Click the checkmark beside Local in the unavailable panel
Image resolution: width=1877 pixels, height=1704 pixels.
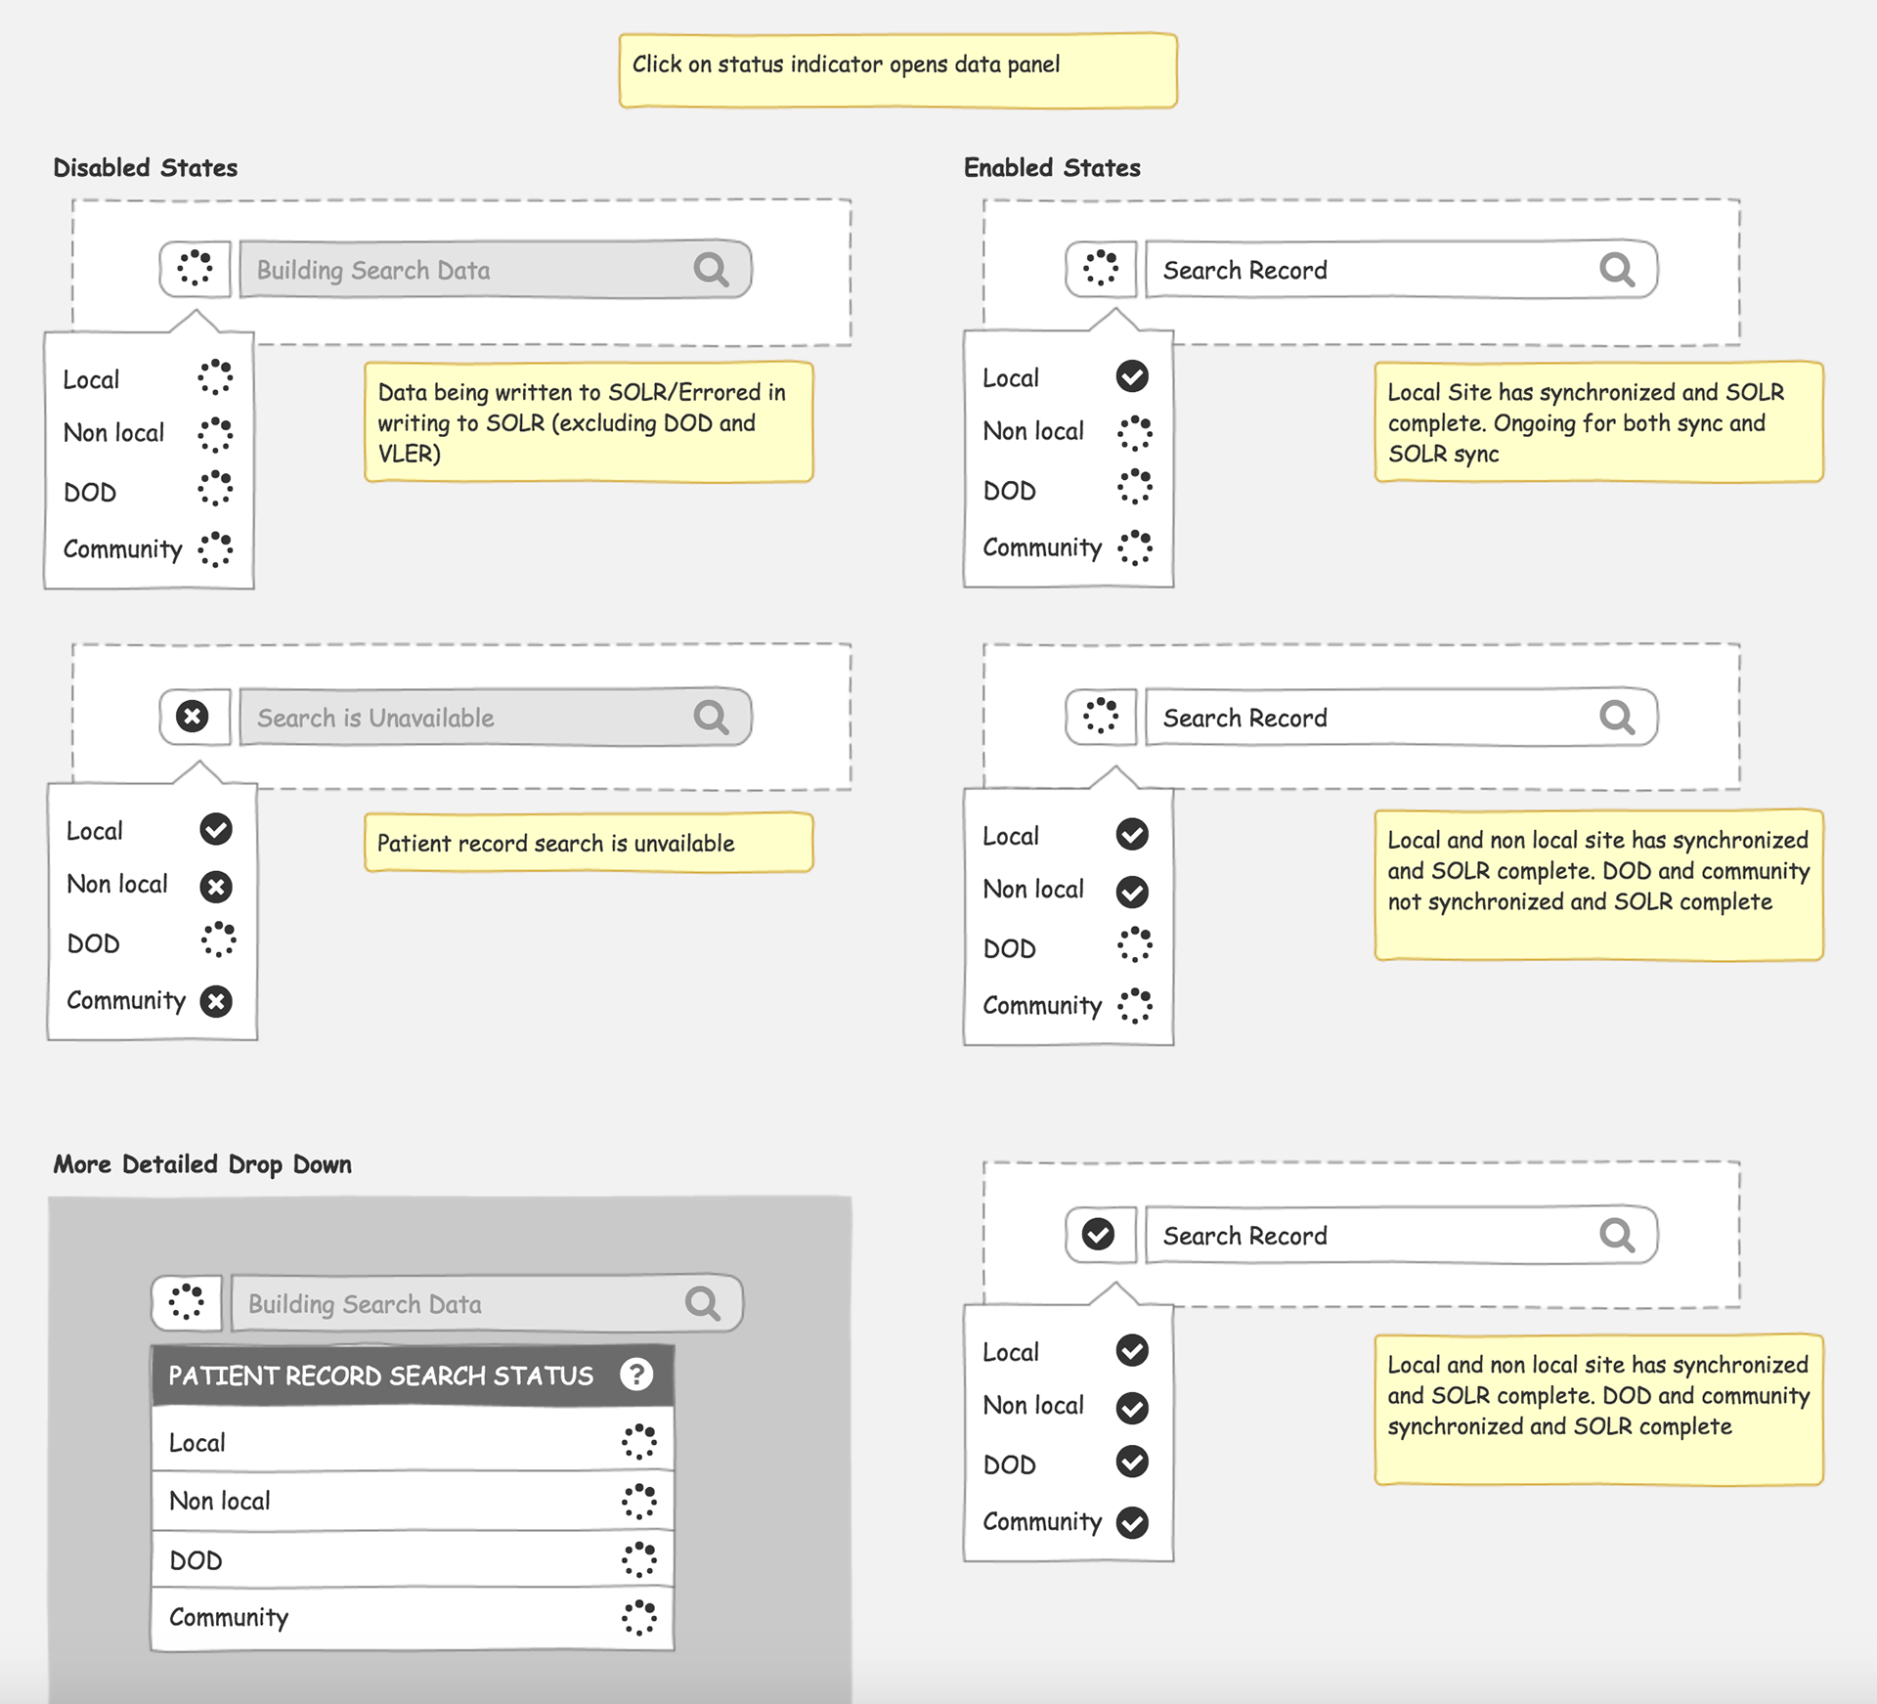tap(216, 829)
